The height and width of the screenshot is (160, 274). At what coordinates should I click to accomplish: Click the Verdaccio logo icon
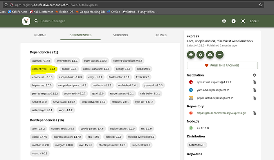[x=26, y=21]
